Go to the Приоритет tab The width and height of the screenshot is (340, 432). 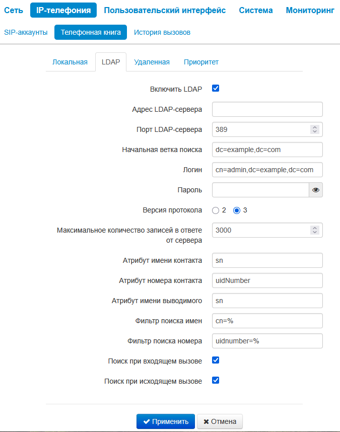pos(201,62)
